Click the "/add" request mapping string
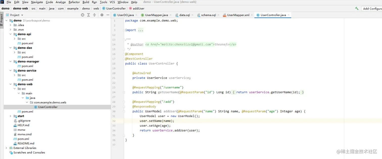Viewport: 382px width, 159px height. [x=167, y=102]
